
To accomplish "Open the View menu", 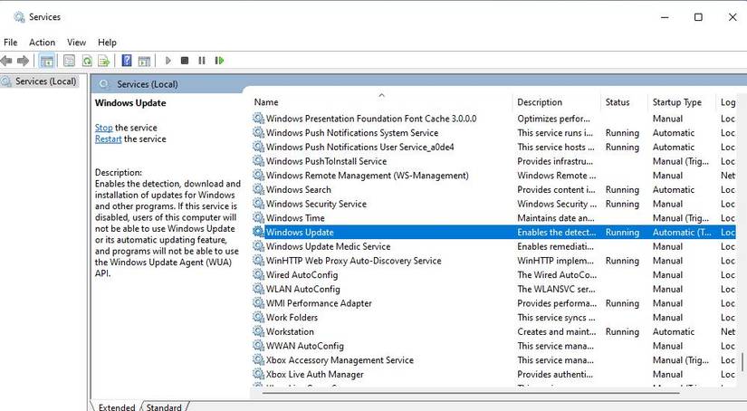I will (x=76, y=43).
